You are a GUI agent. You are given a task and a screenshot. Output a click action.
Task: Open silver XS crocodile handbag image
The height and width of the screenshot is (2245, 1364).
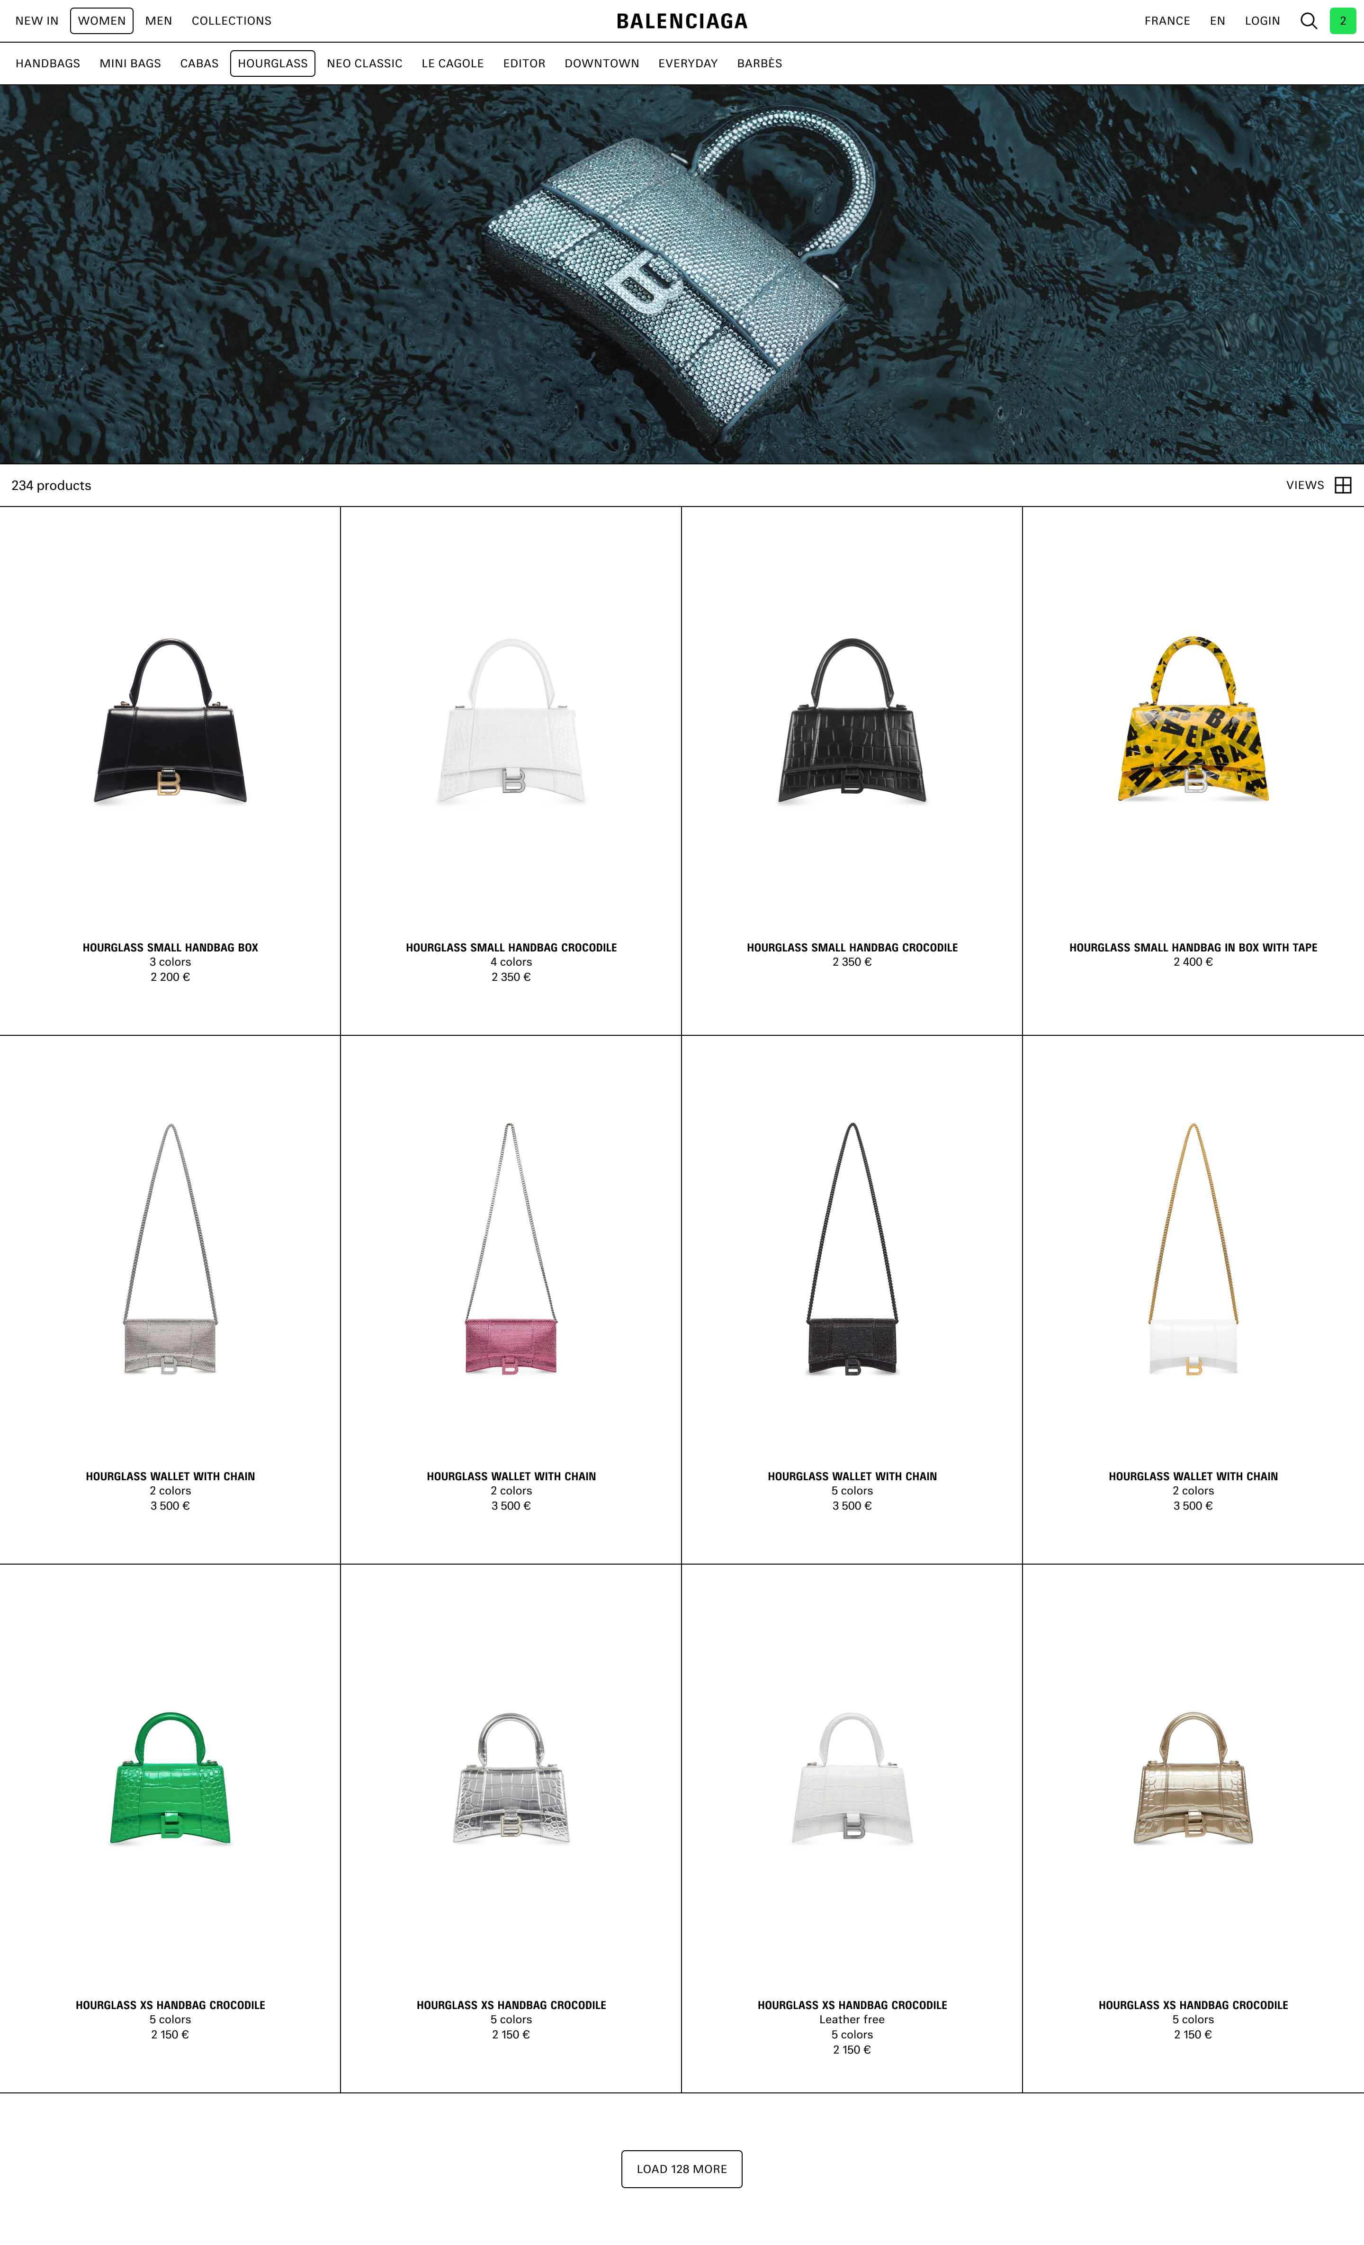tap(511, 1778)
